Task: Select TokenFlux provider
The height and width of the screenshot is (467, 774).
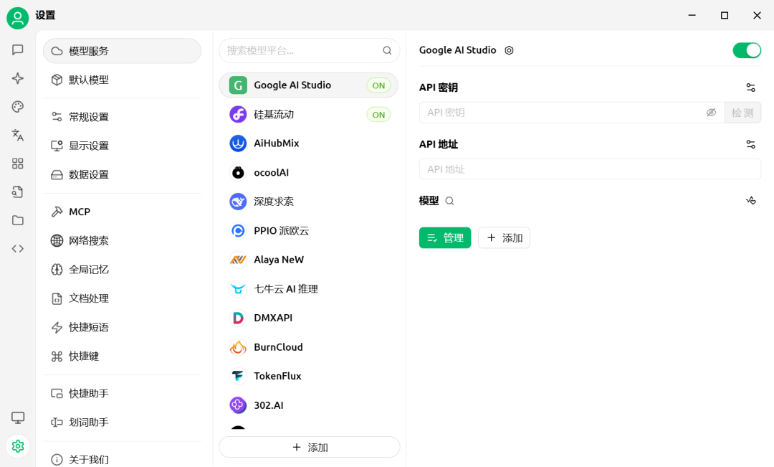Action: (308, 376)
